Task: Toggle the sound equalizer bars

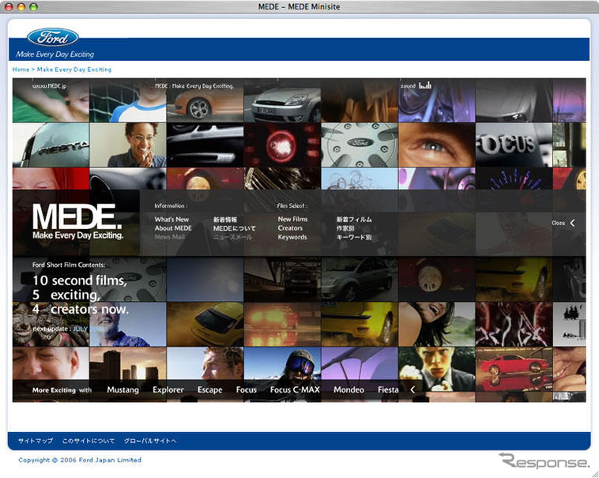Action: tap(425, 85)
